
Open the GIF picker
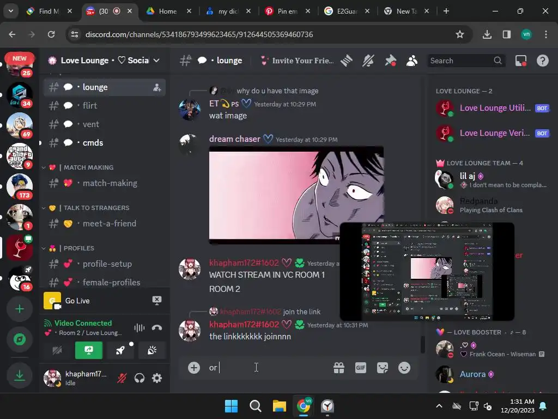click(361, 368)
